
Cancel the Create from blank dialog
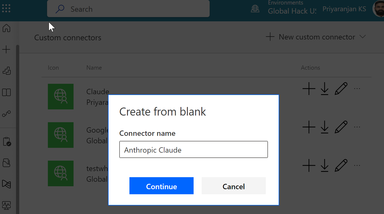(233, 186)
